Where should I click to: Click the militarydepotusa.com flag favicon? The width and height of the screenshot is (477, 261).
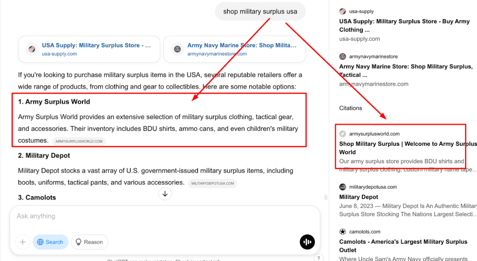(x=342, y=187)
